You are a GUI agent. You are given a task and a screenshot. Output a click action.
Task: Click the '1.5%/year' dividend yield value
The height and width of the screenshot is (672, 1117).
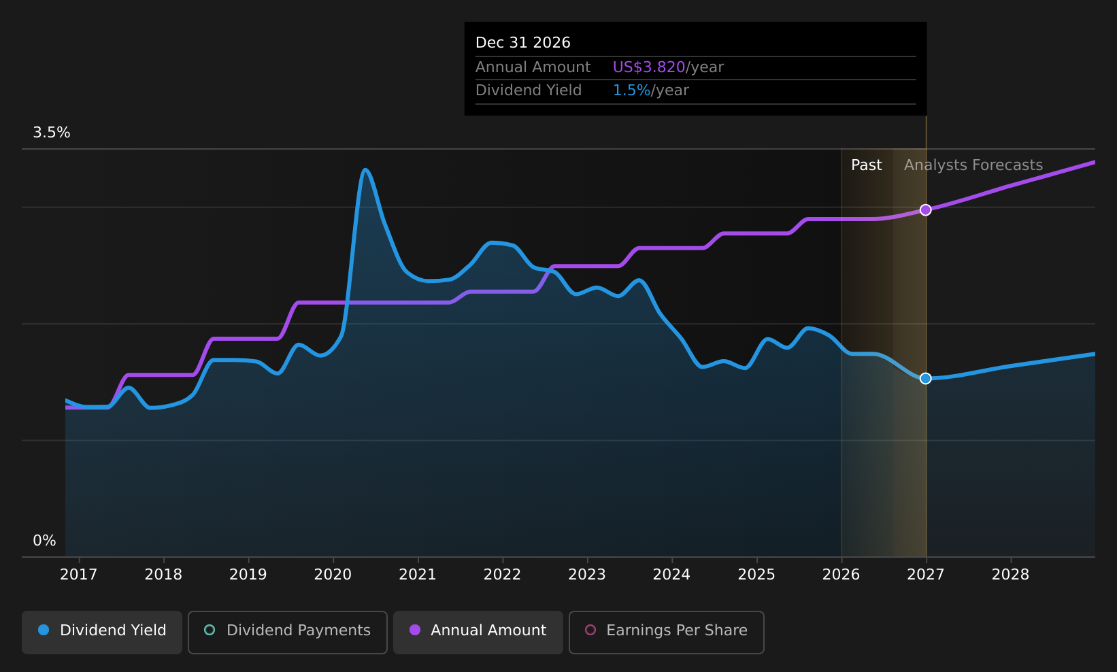pos(650,90)
